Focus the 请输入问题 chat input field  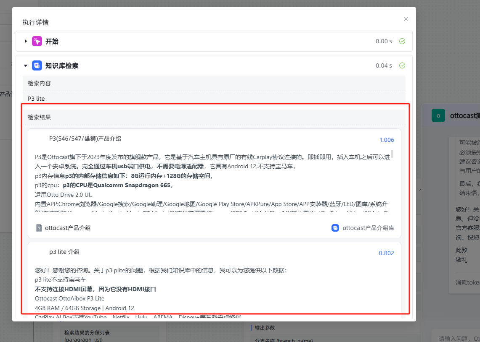457,338
